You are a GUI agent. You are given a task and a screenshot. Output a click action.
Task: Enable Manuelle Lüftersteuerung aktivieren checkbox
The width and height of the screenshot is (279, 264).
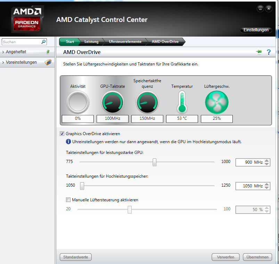pos(68,200)
